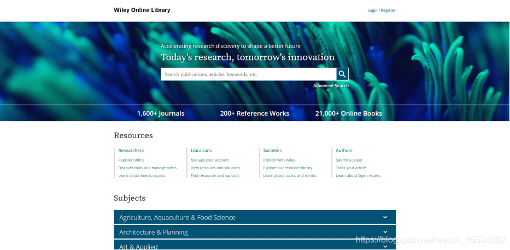Open Submit a paper link
The width and height of the screenshot is (510, 250).
349,160
